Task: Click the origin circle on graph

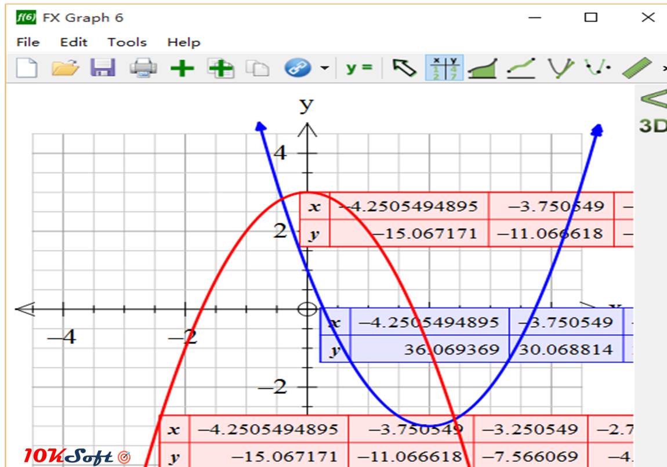Action: tap(307, 309)
